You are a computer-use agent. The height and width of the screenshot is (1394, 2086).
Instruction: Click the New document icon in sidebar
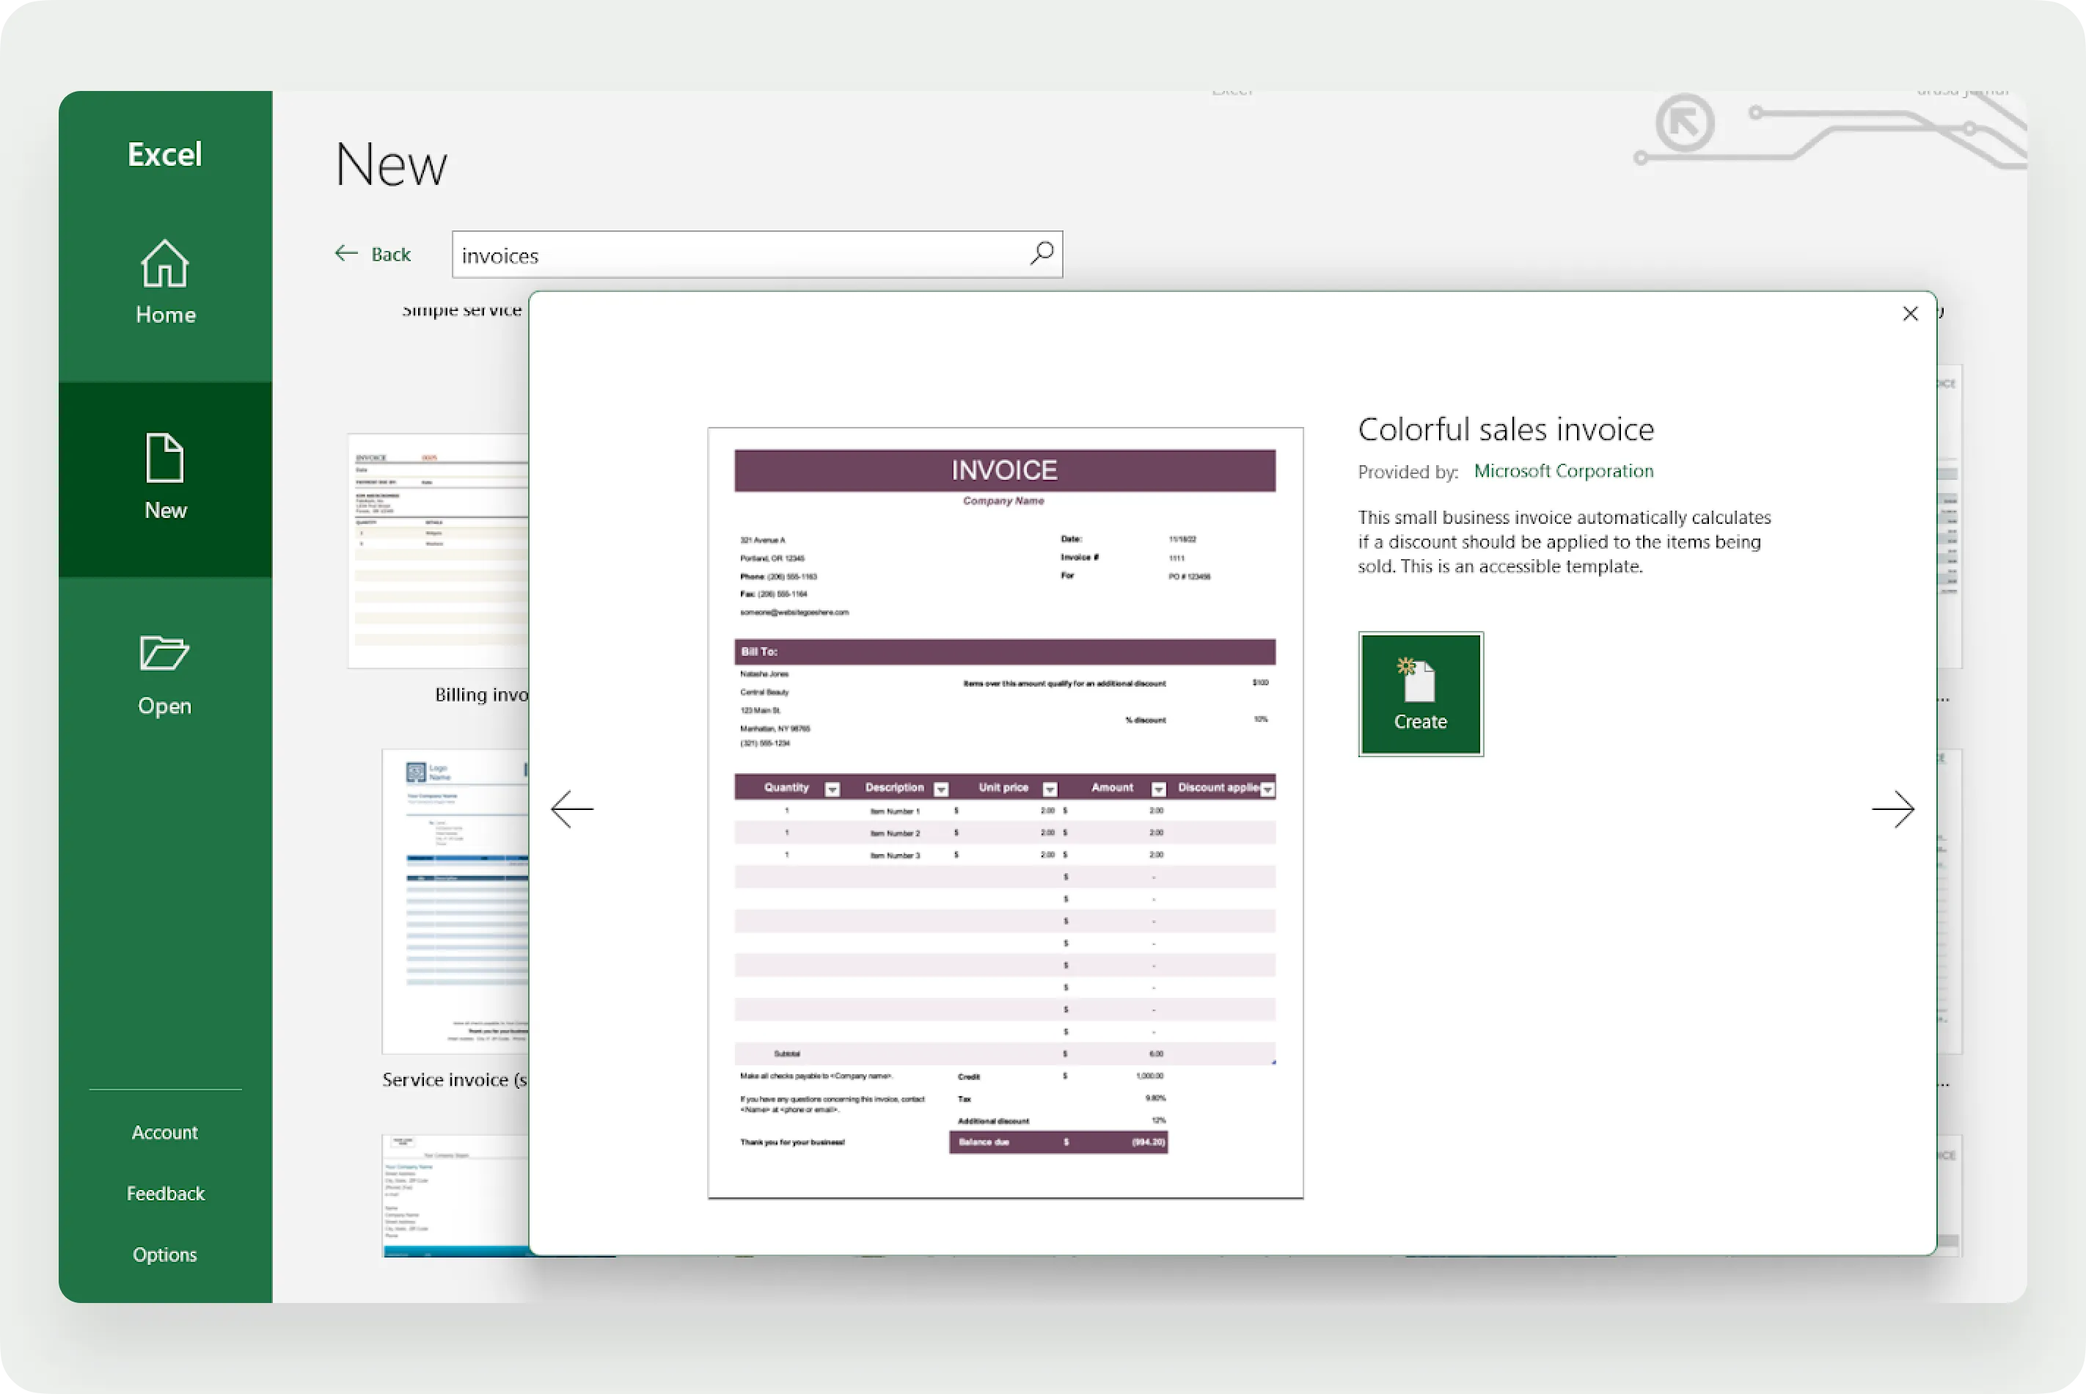pyautogui.click(x=164, y=458)
